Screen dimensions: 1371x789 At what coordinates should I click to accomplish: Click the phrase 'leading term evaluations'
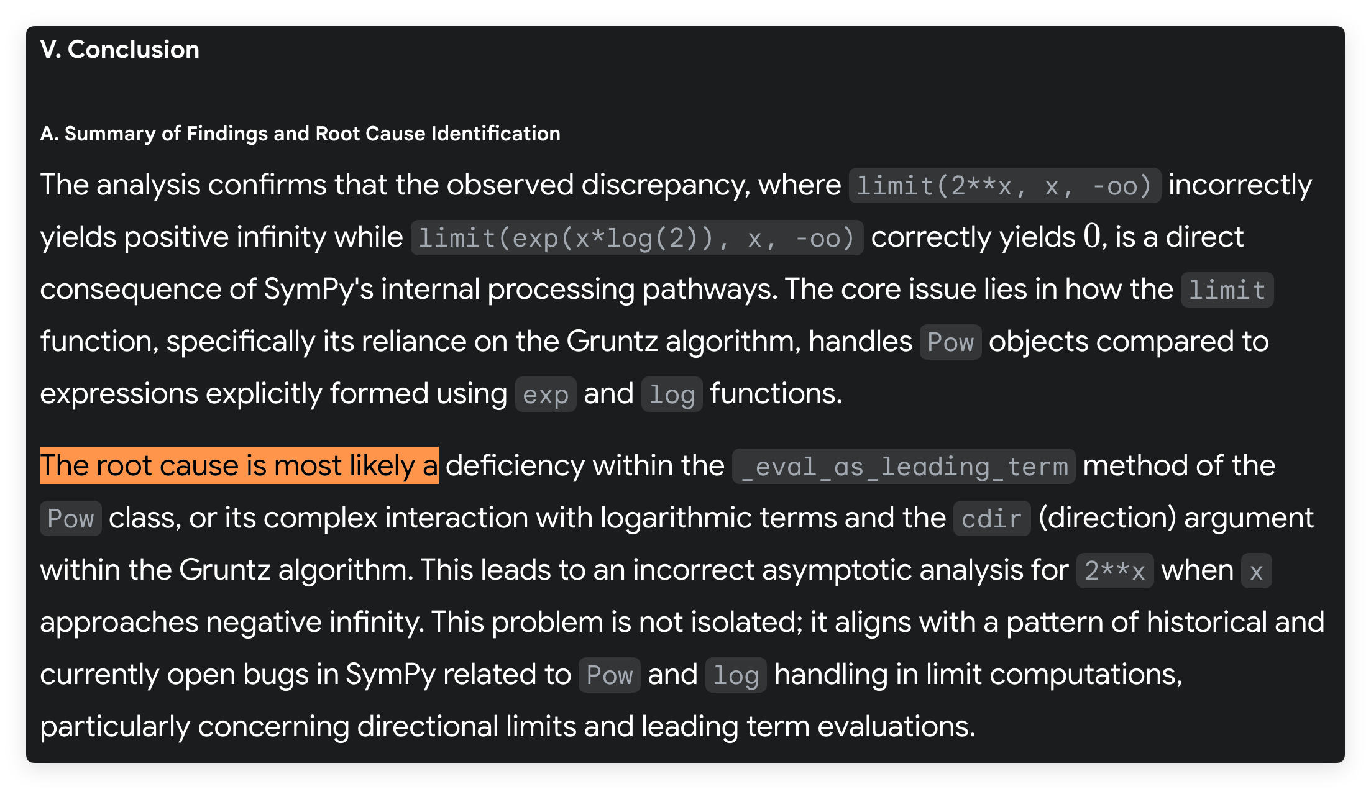pyautogui.click(x=809, y=726)
